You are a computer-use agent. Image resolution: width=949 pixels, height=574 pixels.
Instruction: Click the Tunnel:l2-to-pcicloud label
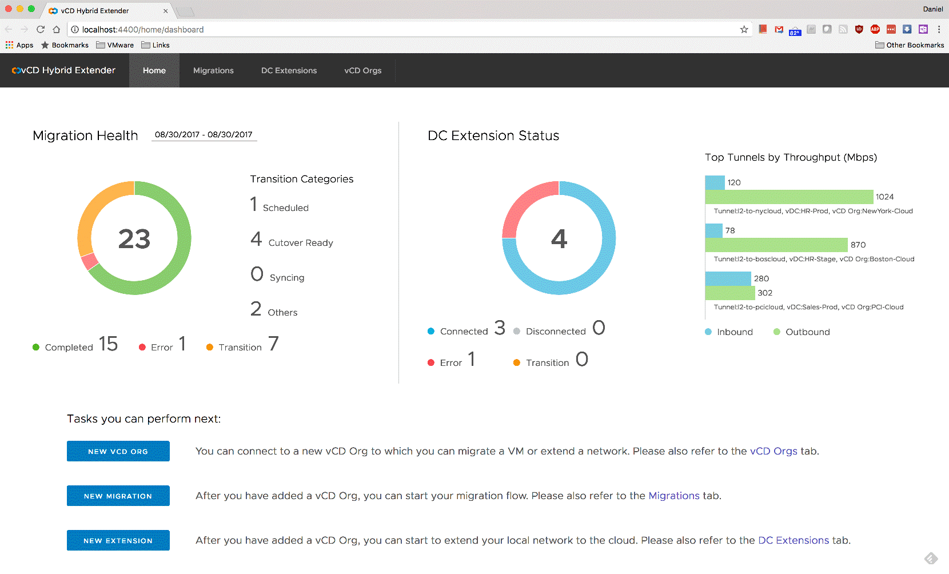pos(809,307)
